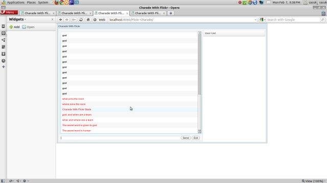Close the active Charade With Flickr tab
327x183 pixels.
click(127, 13)
